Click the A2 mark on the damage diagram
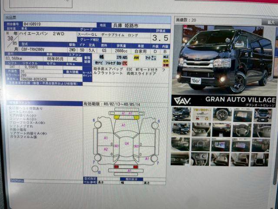The height and width of the screenshot is (209, 278). pos(106,149)
